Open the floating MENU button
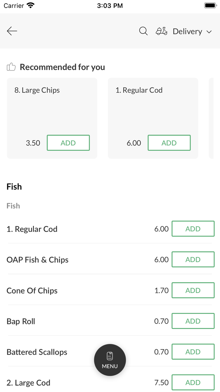The image size is (220, 392). coord(110,360)
